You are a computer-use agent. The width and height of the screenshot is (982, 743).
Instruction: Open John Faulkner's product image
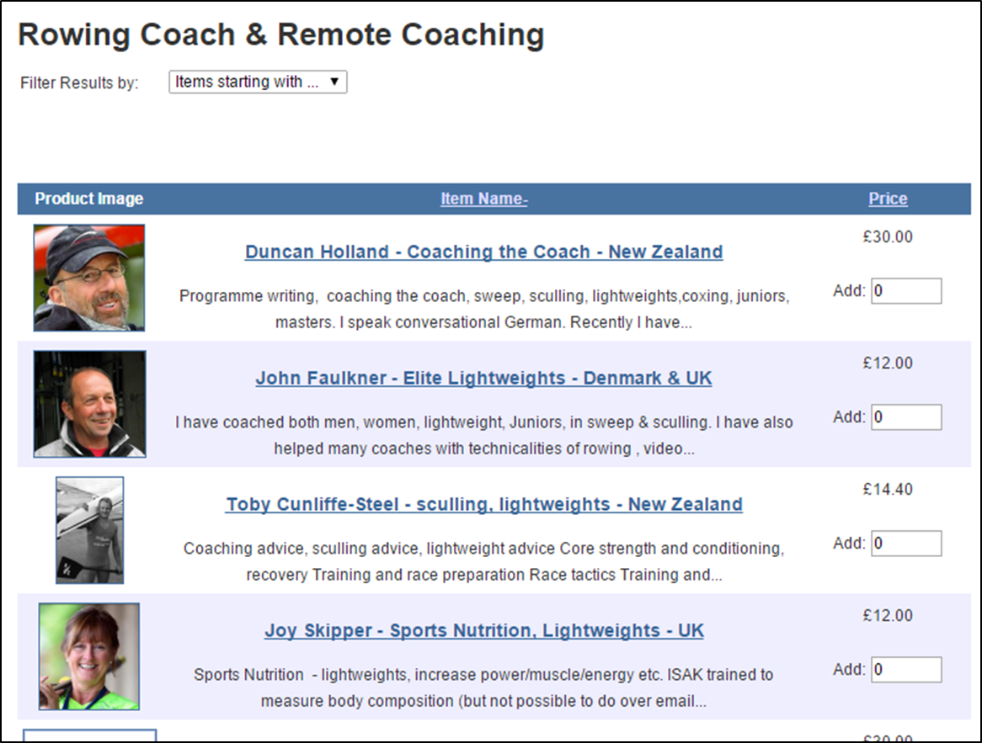(x=89, y=404)
